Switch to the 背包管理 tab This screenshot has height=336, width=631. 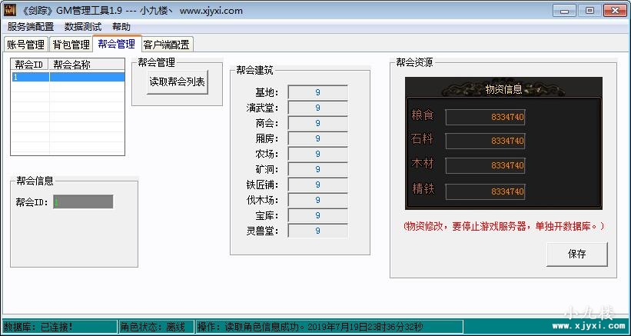pyautogui.click(x=71, y=45)
